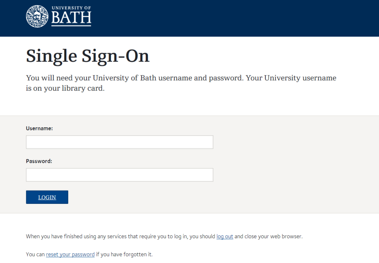This screenshot has width=379, height=263.
Task: Open the 'log out' link
Action: point(225,236)
